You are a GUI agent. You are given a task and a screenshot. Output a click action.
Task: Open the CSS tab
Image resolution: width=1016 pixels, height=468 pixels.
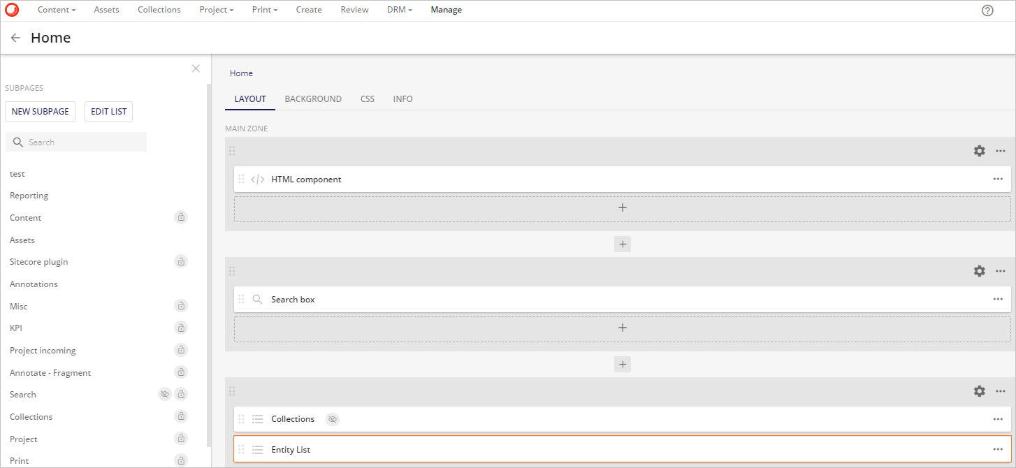(x=368, y=99)
